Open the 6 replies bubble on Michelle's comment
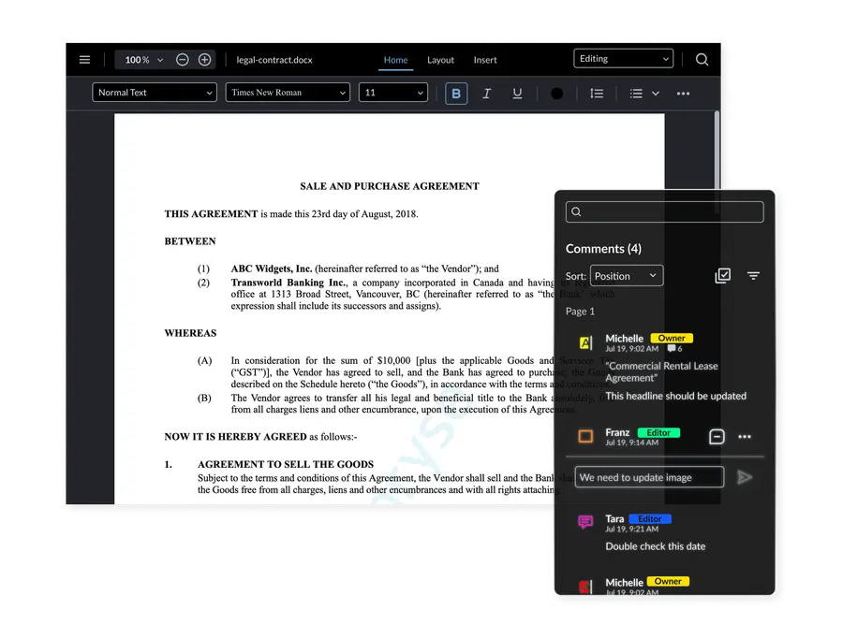This screenshot has height=639, width=843. tap(674, 348)
